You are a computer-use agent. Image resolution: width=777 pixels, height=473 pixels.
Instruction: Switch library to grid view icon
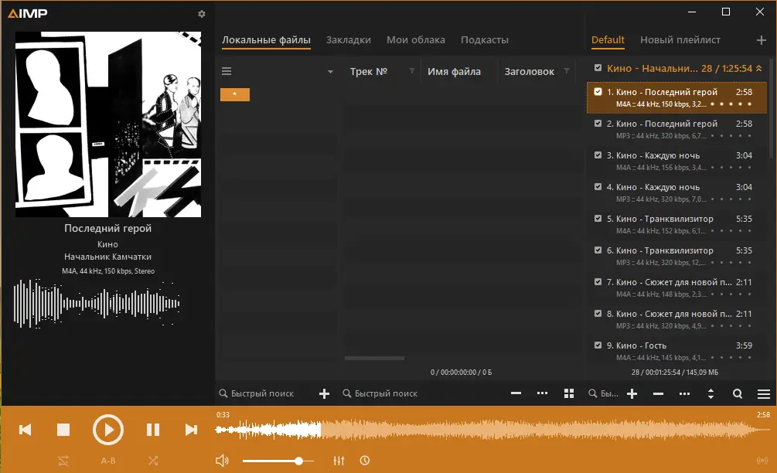(569, 393)
